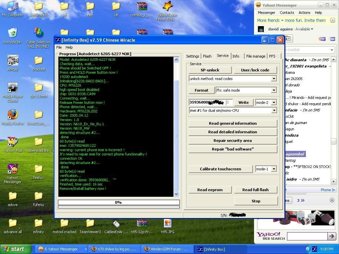This screenshot has width=339, height=254.
Task: Open My Computer desktop icon
Action: [13, 7]
